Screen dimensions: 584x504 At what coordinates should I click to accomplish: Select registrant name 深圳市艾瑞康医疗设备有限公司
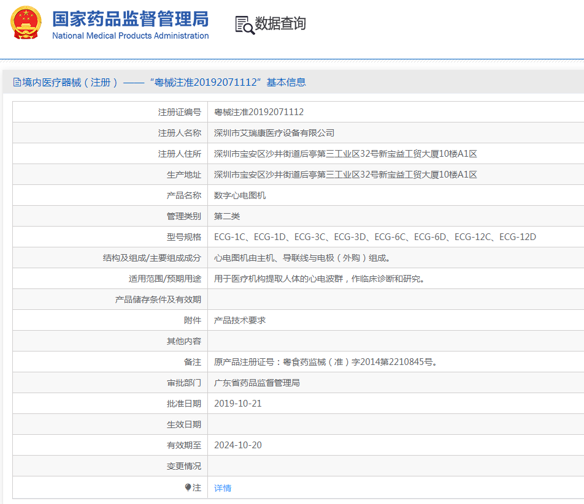(x=274, y=133)
